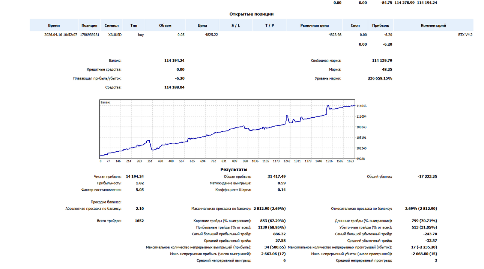Click the gross profit value 31 417.49

[277, 176]
